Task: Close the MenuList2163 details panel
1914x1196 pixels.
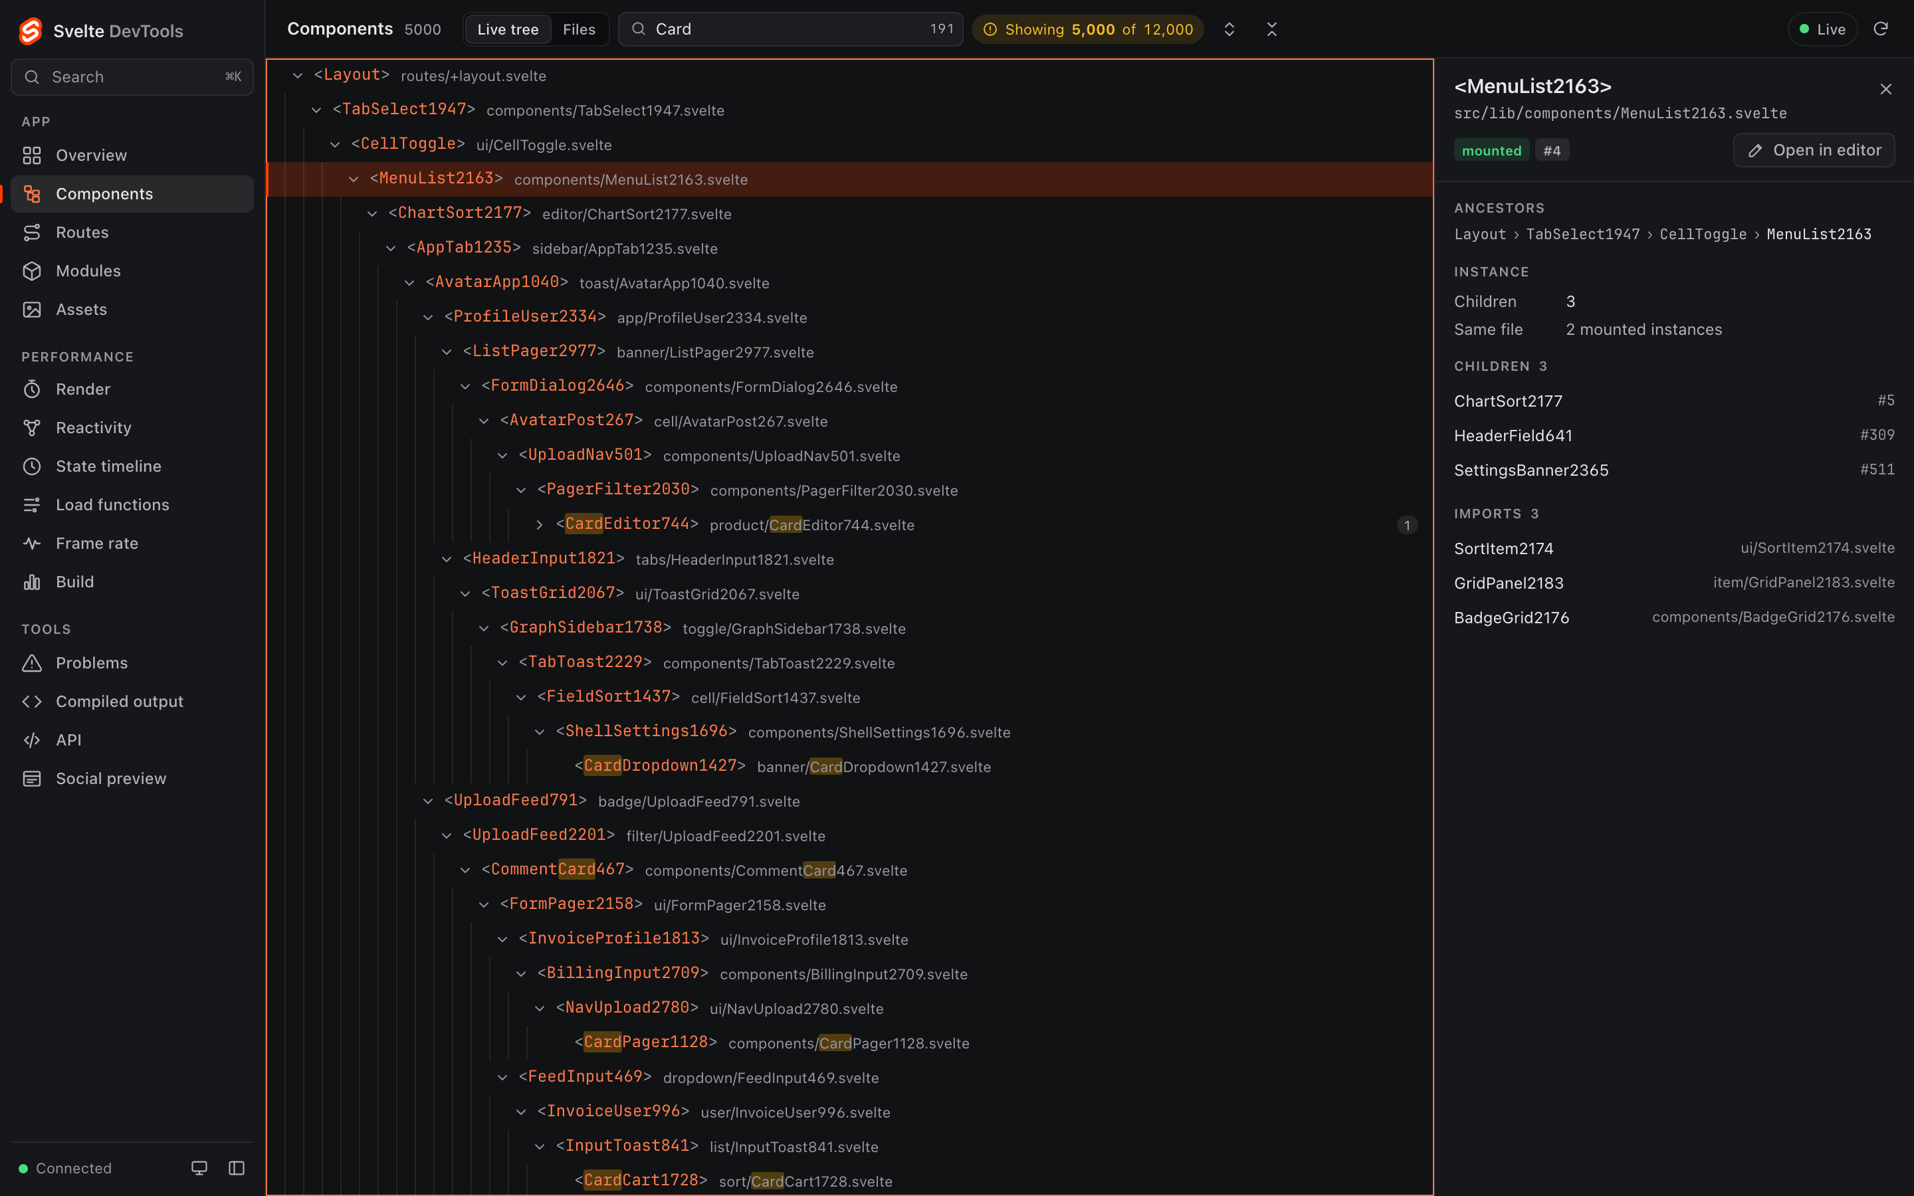Action: pyautogui.click(x=1885, y=90)
